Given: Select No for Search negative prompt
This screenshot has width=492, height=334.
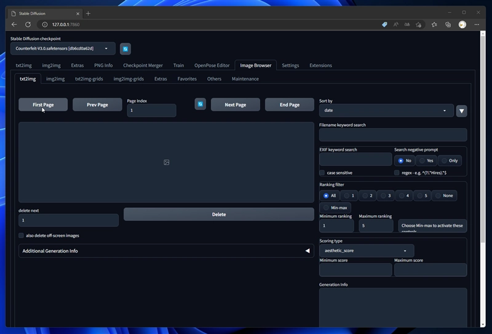Looking at the screenshot, I should [405, 161].
